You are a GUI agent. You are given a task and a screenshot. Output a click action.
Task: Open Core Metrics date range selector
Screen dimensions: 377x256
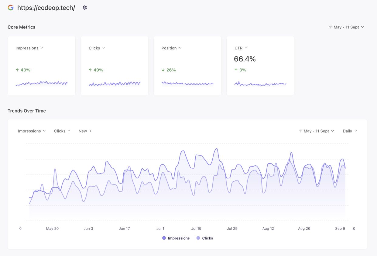[x=347, y=27]
